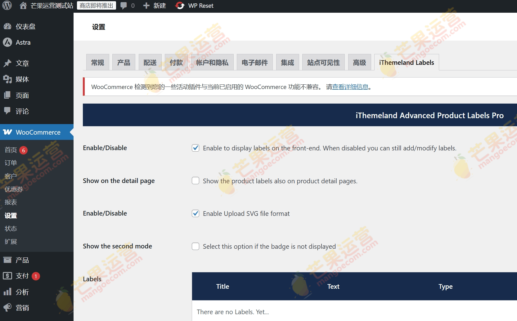This screenshot has width=517, height=321.
Task: Switch to the 配送 tab
Action: (x=150, y=62)
